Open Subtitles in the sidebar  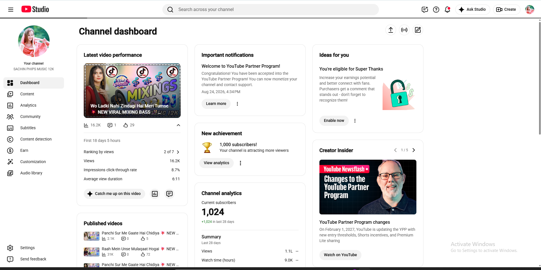(34, 128)
